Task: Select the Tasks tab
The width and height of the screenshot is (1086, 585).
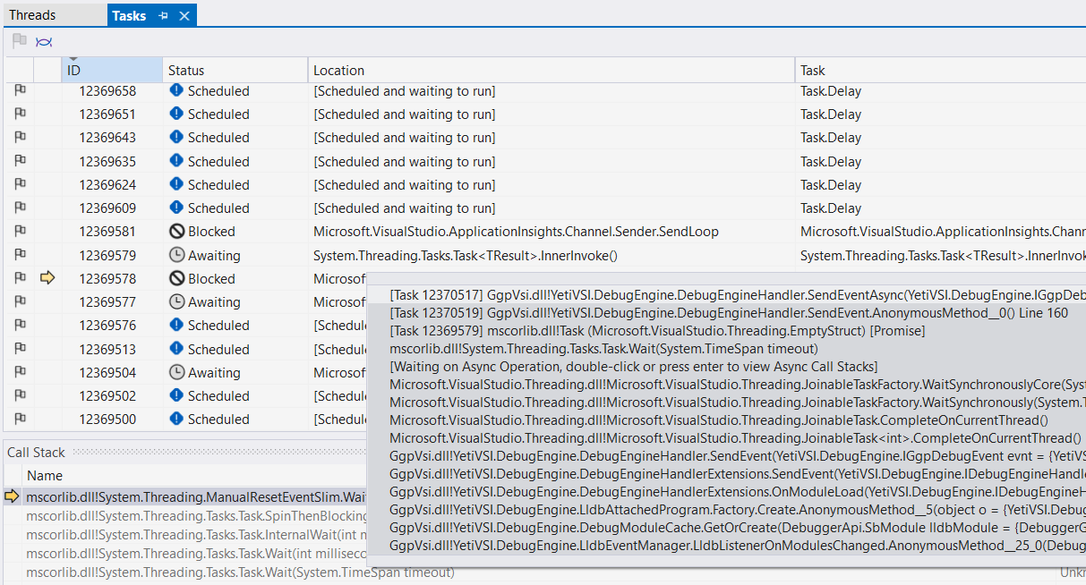Action: [x=129, y=16]
